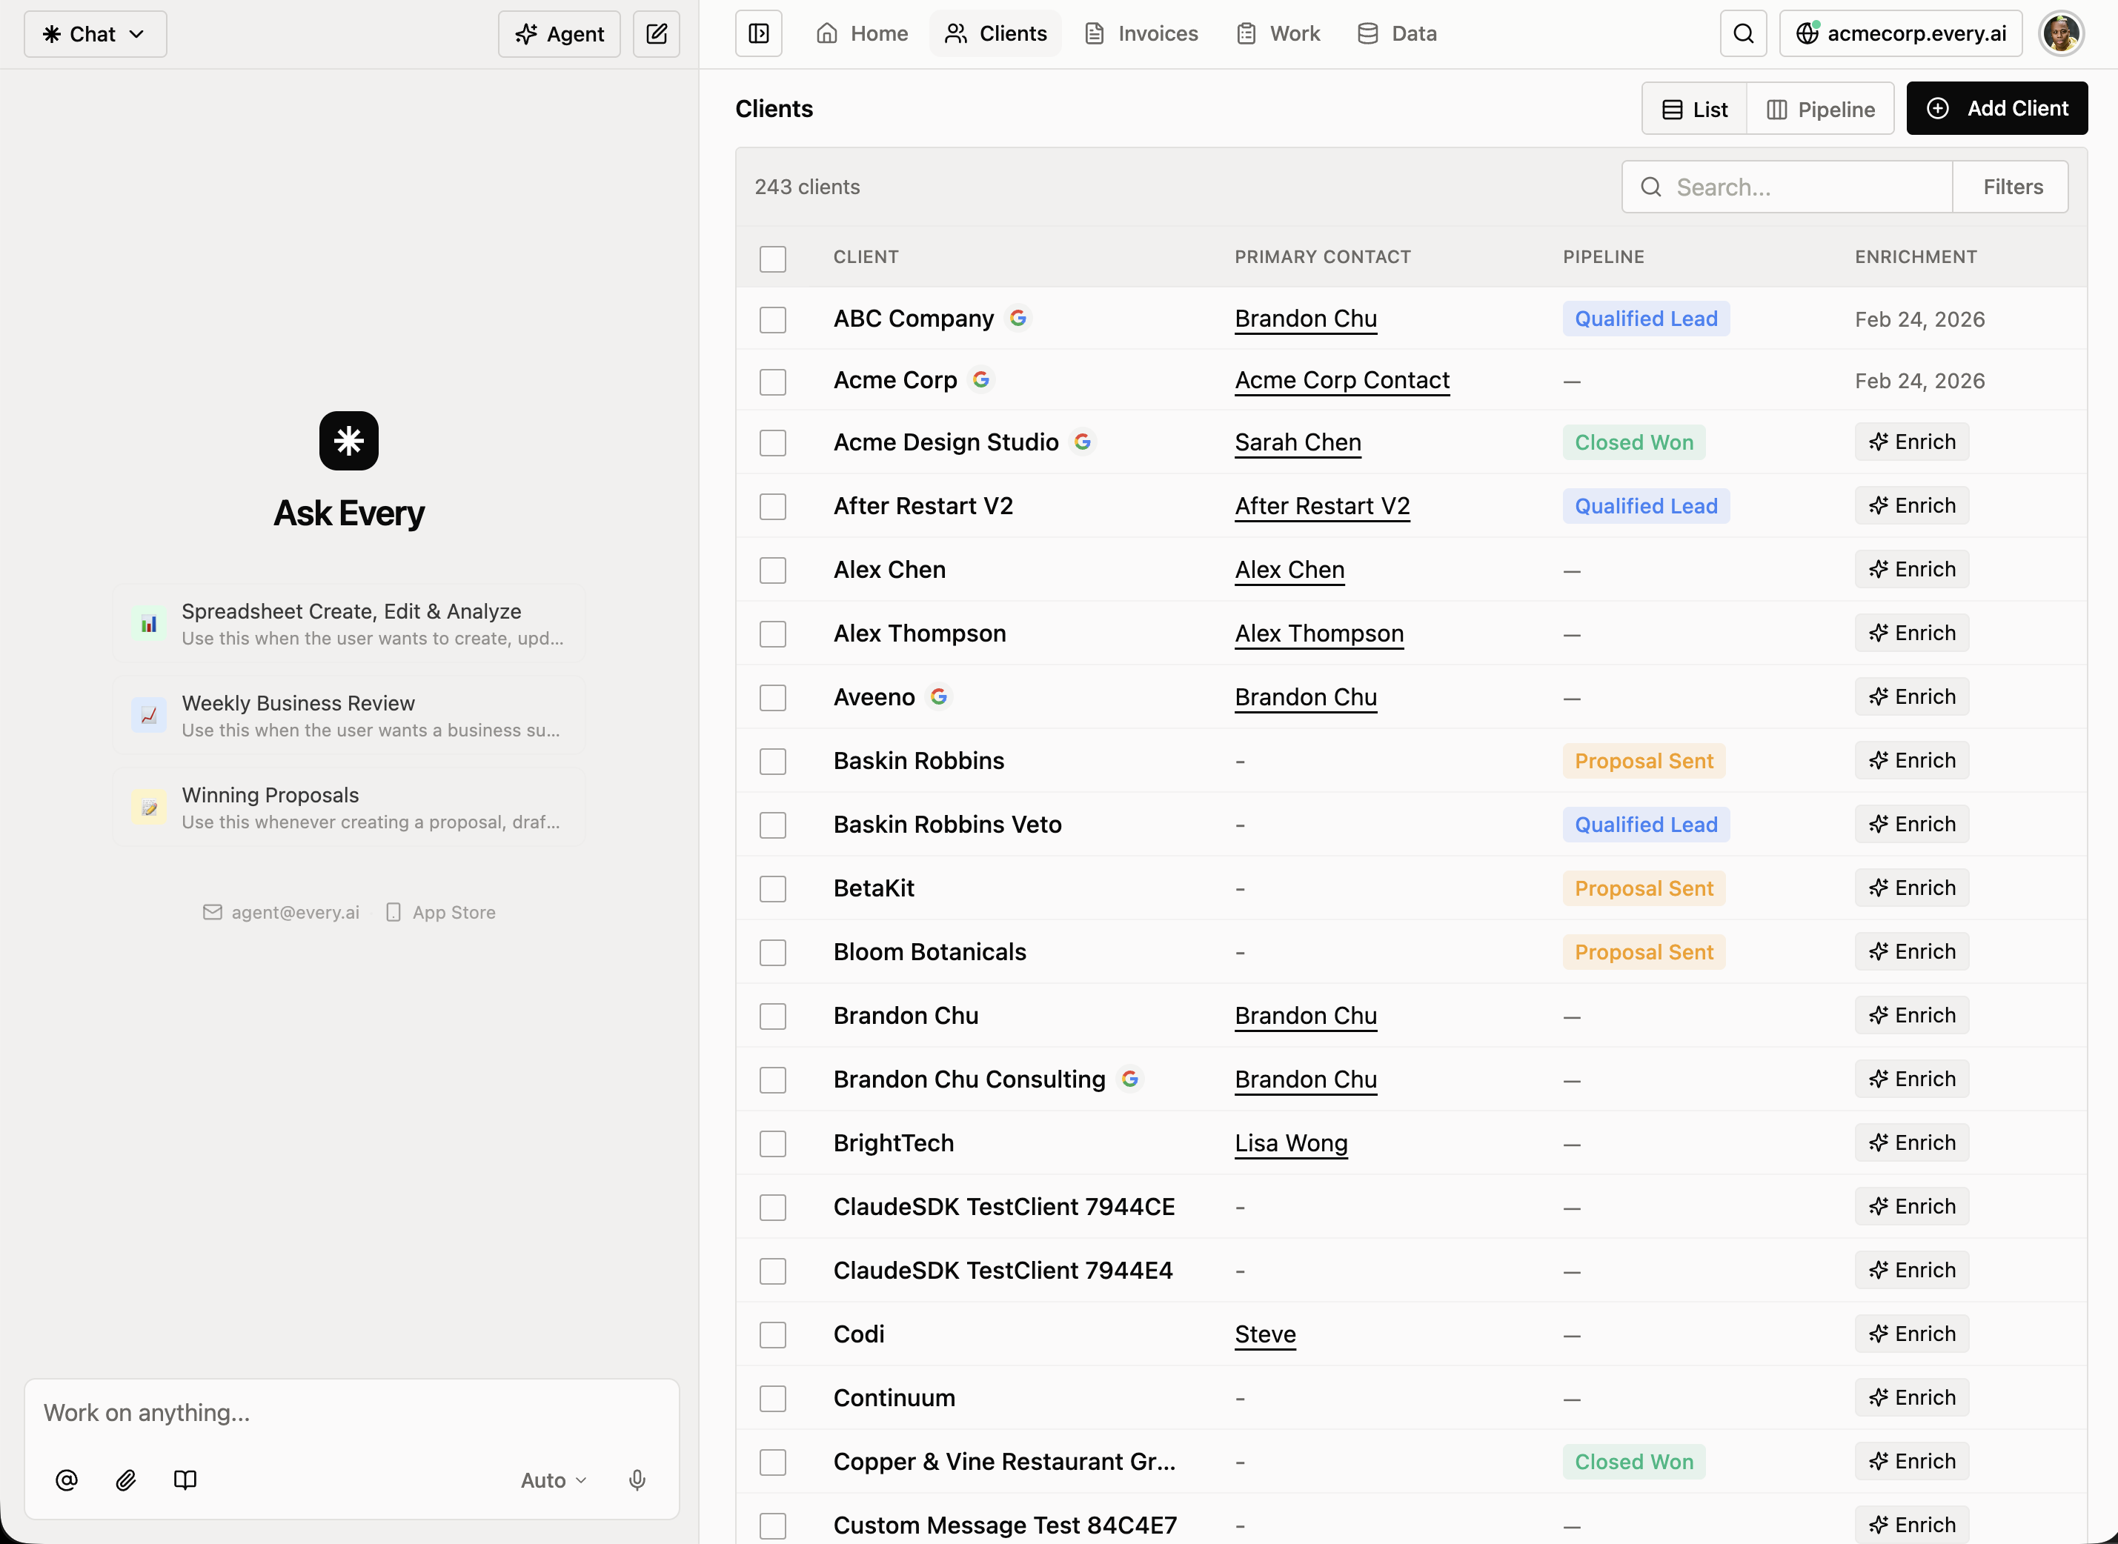
Task: Click Google icon next to Aveeno
Action: coord(938,696)
